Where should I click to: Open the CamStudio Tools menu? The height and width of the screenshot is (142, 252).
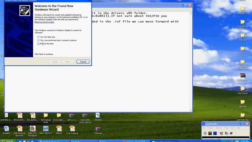(226, 128)
